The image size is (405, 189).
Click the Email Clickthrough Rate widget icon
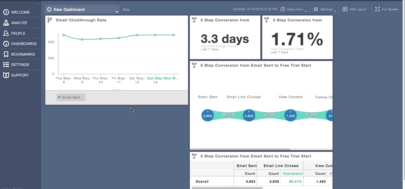[x=50, y=20]
